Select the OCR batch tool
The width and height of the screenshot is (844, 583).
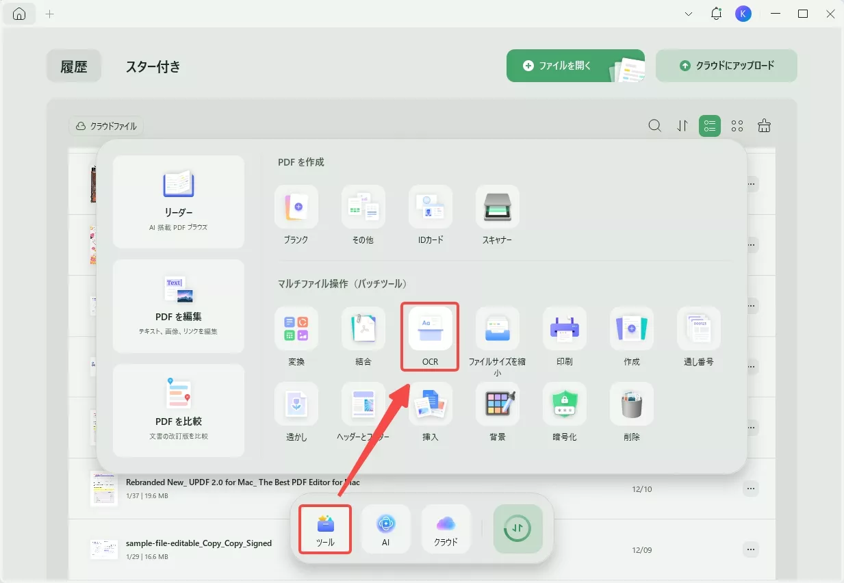coord(429,337)
